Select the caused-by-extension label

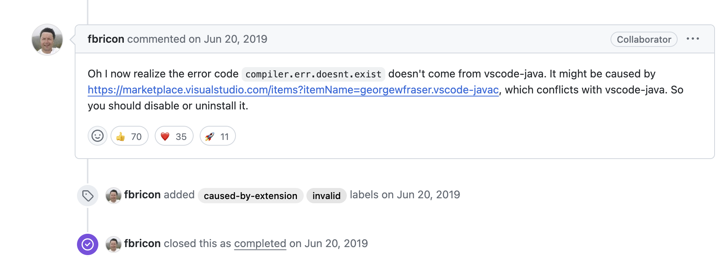pyautogui.click(x=250, y=196)
